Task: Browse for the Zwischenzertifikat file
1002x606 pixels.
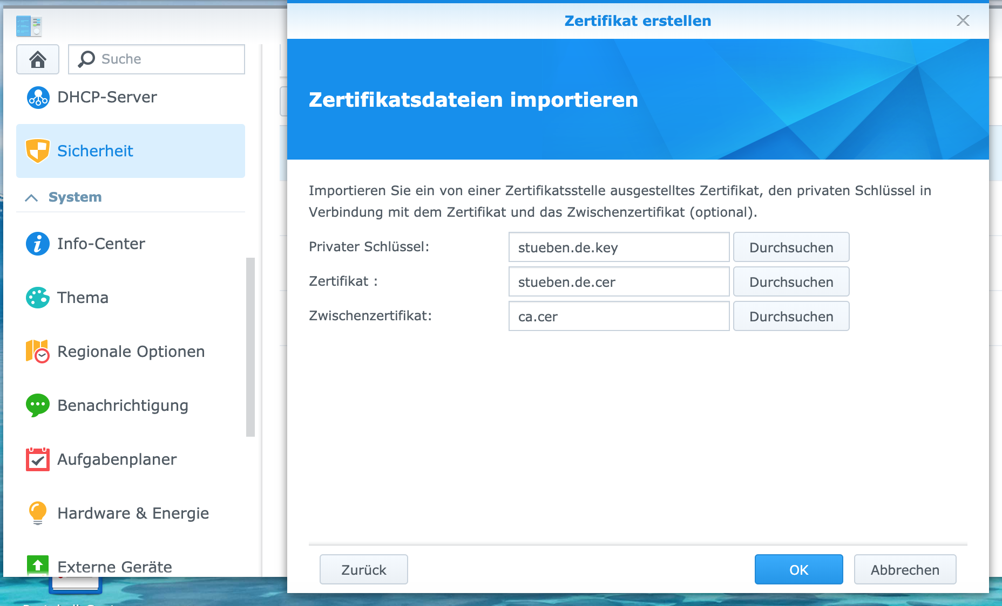Action: (791, 316)
